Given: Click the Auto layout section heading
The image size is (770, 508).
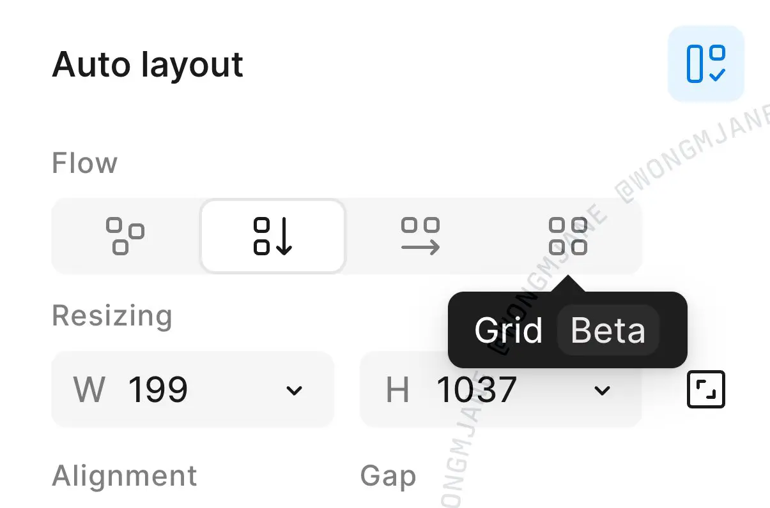Looking at the screenshot, I should pos(148,65).
